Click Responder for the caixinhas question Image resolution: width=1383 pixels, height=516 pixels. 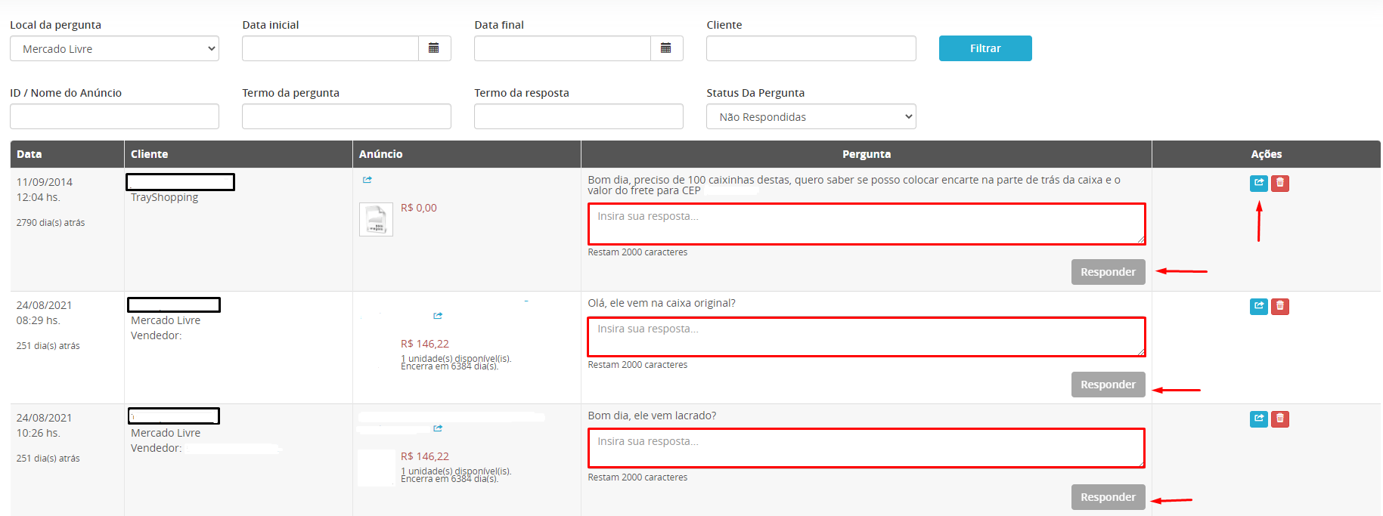pos(1108,272)
